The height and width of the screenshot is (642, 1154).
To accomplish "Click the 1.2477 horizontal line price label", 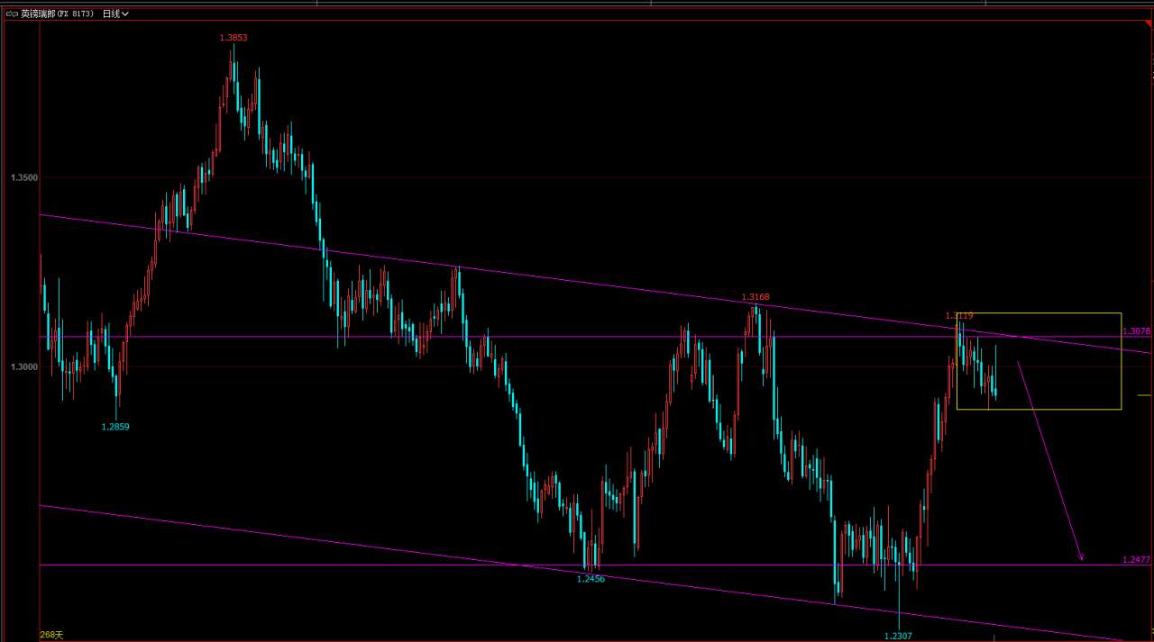I will click(1137, 559).
